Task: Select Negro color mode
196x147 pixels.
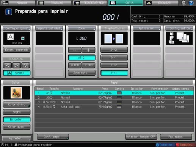Action: click(x=17, y=112)
